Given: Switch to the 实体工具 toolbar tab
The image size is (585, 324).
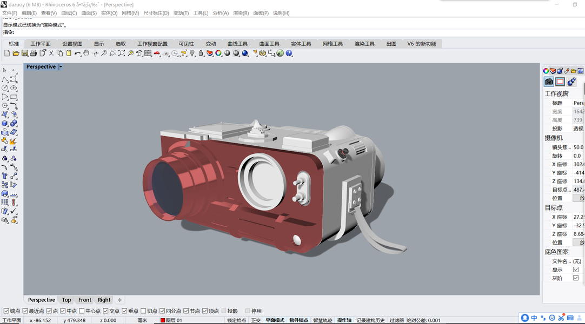Looking at the screenshot, I should click(301, 44).
